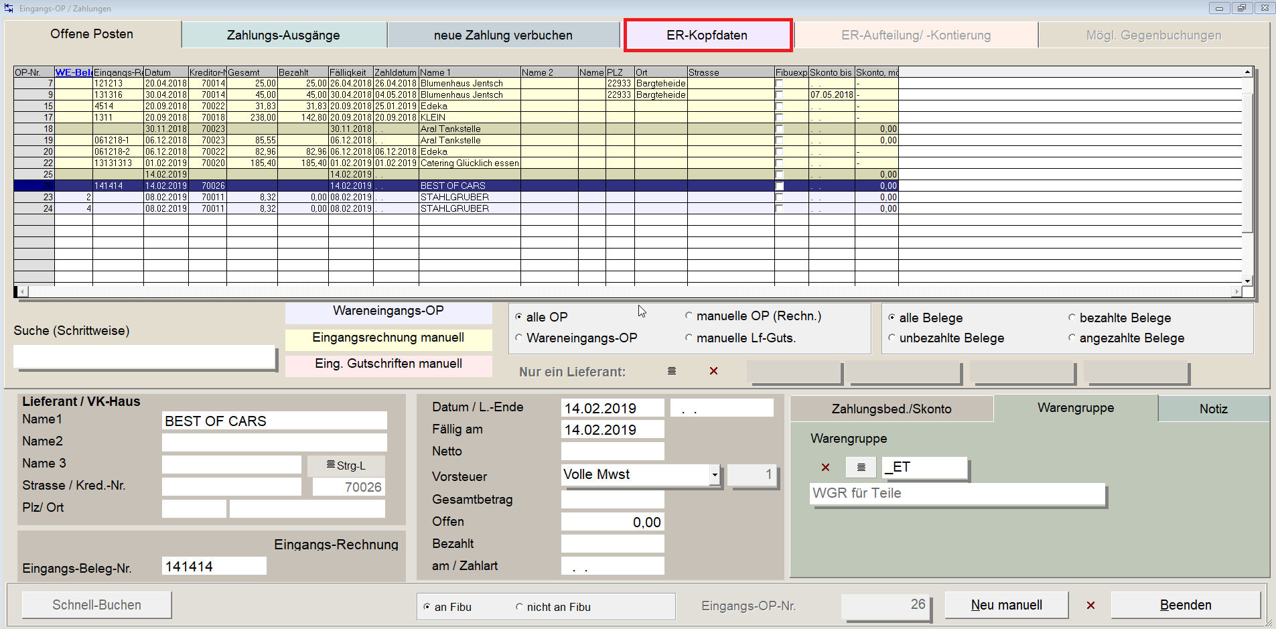Screen dimensions: 1276x629
Task: Click the Warengruppe code field _ET
Action: 924,467
